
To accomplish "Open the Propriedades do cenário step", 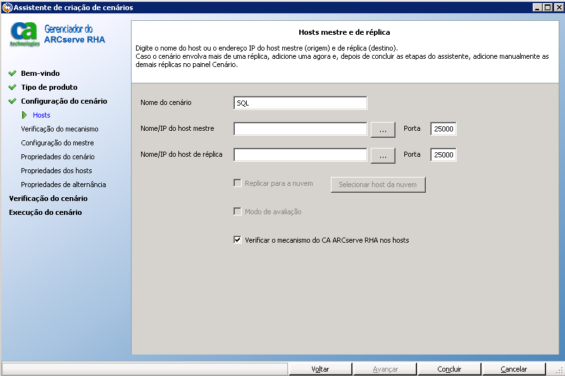I will point(58,157).
